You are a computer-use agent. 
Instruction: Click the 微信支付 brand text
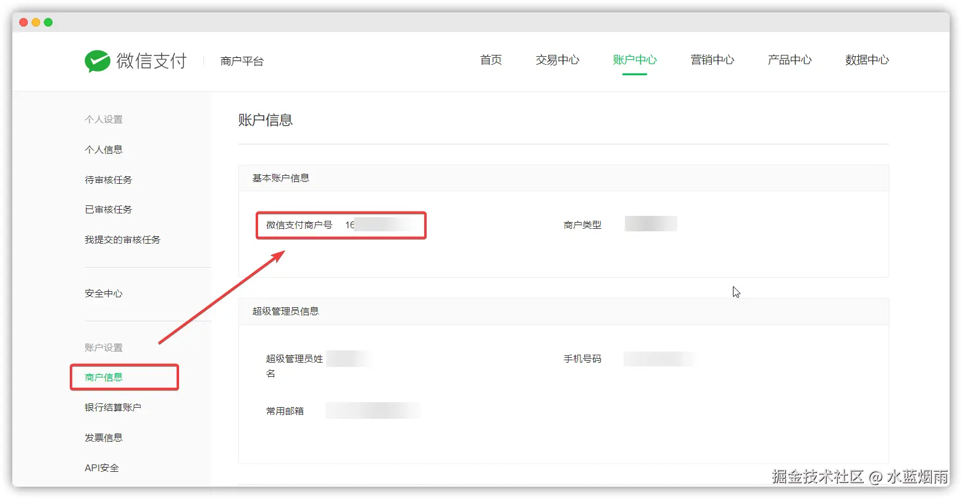click(152, 61)
